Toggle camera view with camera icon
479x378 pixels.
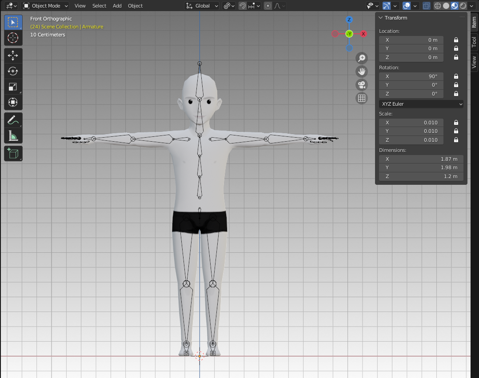(362, 85)
